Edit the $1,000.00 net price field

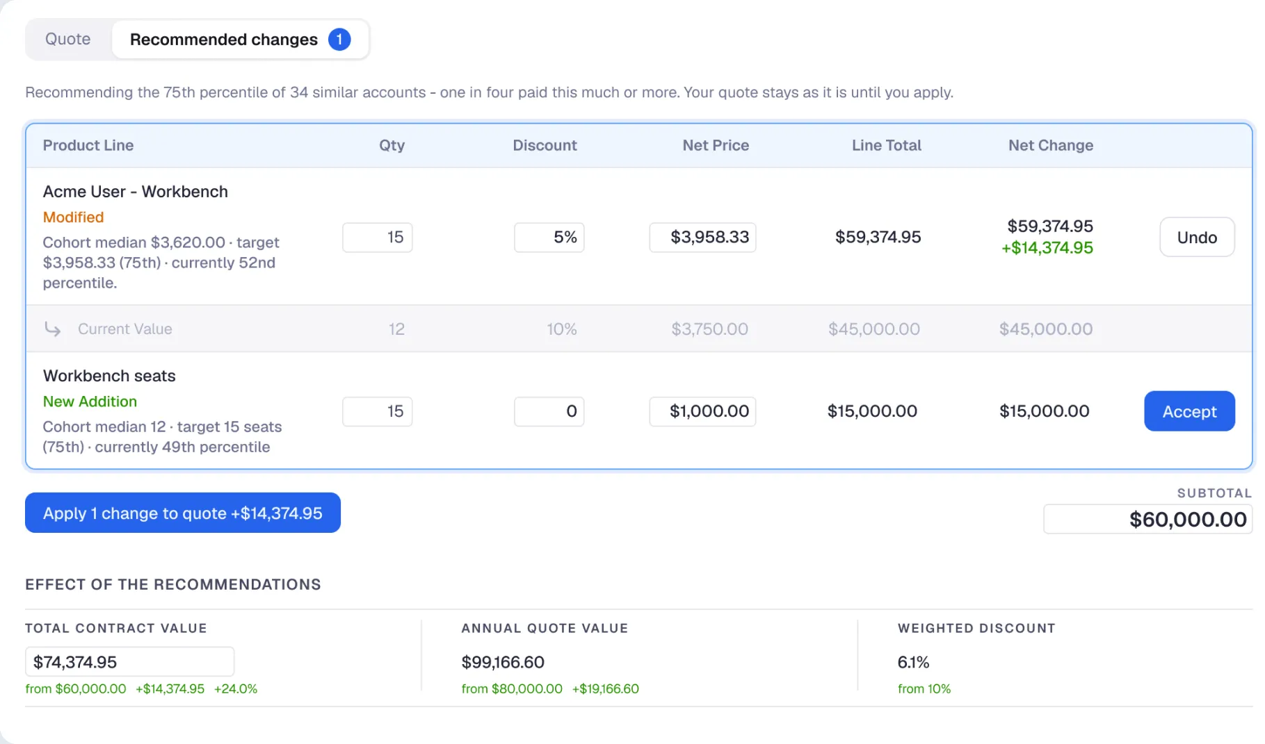[x=702, y=411]
